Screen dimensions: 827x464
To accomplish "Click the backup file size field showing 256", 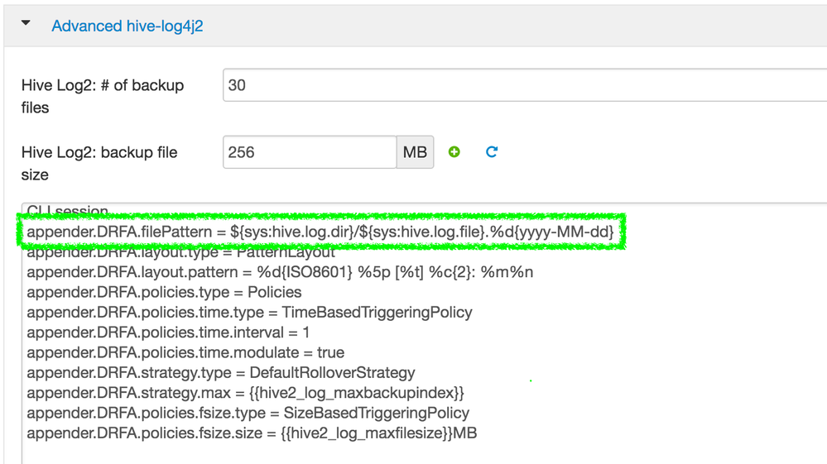I will (310, 152).
